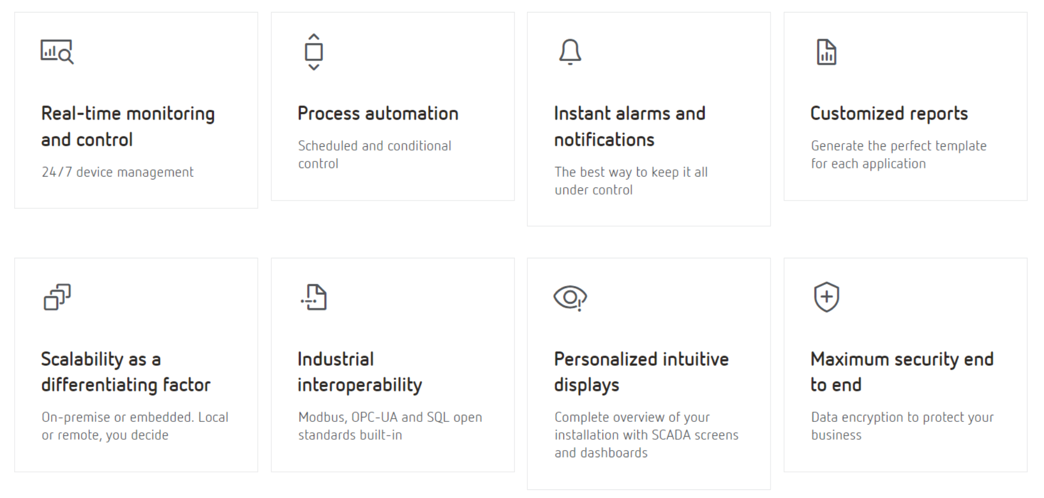This screenshot has width=1044, height=498.
Task: Open the Real-time monitoring and control heading
Action: click(128, 126)
